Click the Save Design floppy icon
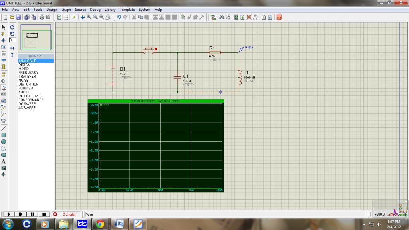 coord(18,17)
